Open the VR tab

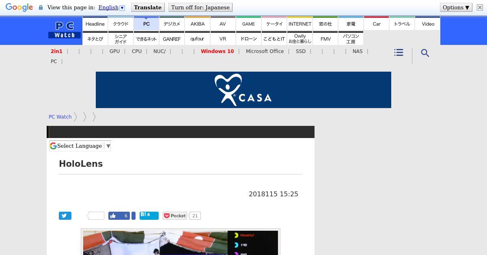[223, 39]
